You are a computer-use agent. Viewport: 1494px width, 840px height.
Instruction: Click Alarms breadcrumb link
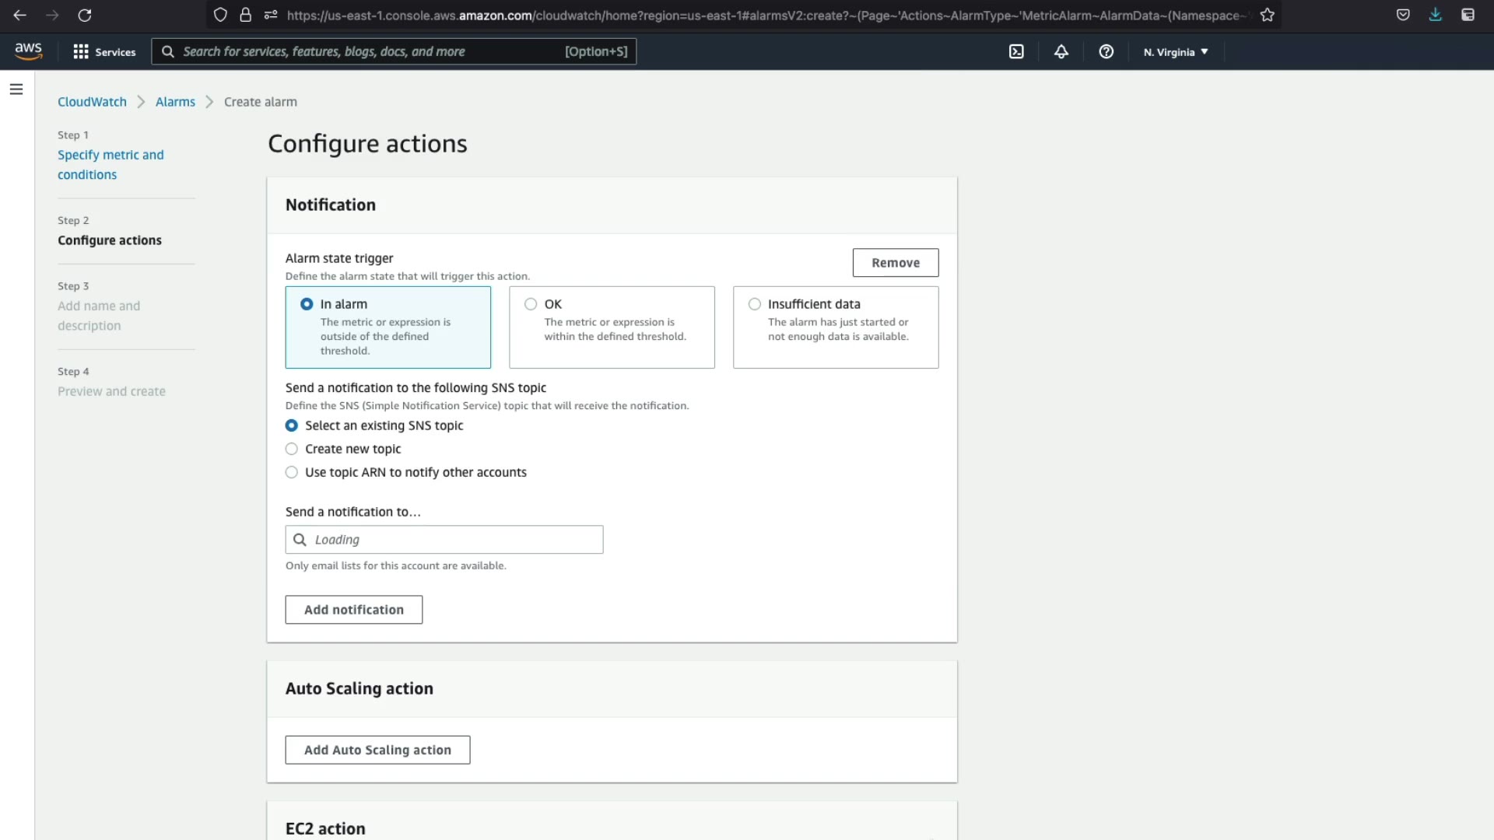tap(175, 102)
